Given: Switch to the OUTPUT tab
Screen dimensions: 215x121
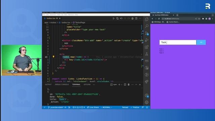Looking at the screenshot, I should pyautogui.click(x=48, y=85).
